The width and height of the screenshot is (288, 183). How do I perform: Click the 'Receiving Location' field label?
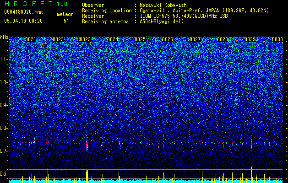[x=107, y=11]
